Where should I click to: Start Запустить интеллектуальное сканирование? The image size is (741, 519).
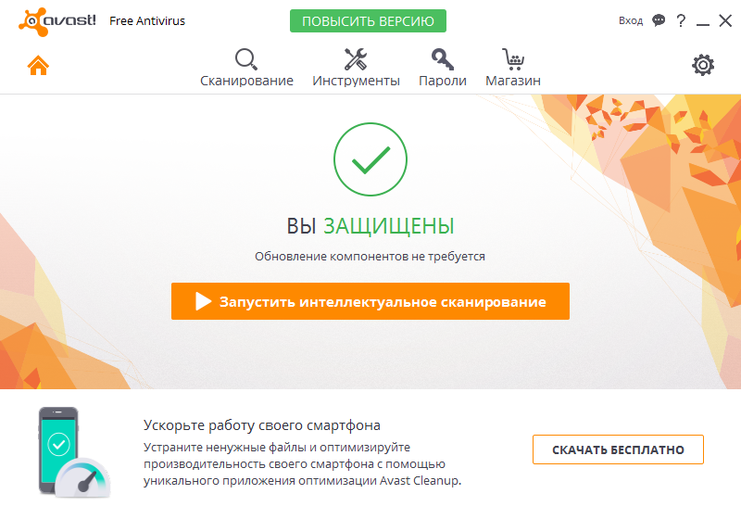(x=370, y=301)
